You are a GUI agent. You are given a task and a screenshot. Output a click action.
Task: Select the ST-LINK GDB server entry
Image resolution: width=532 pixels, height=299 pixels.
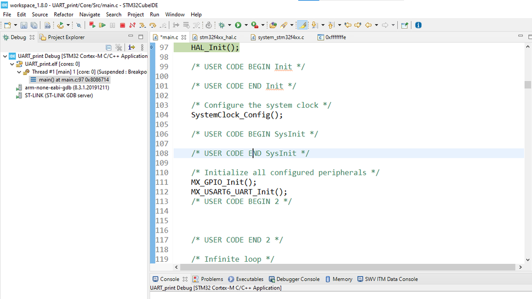coord(59,96)
